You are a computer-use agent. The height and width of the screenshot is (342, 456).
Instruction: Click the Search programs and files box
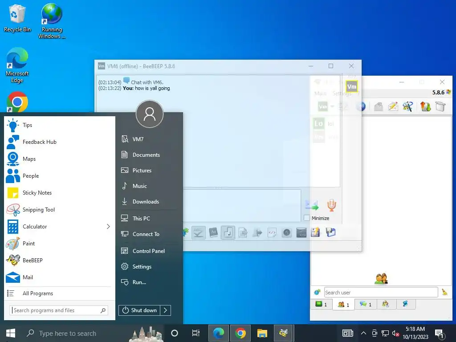point(59,310)
